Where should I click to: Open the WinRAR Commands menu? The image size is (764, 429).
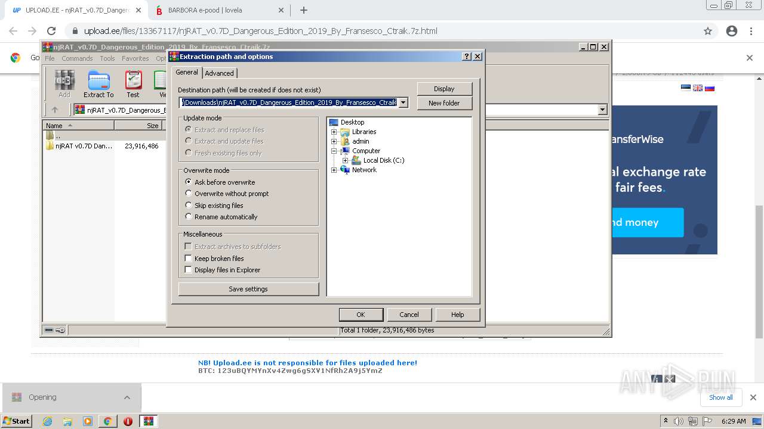77,58
